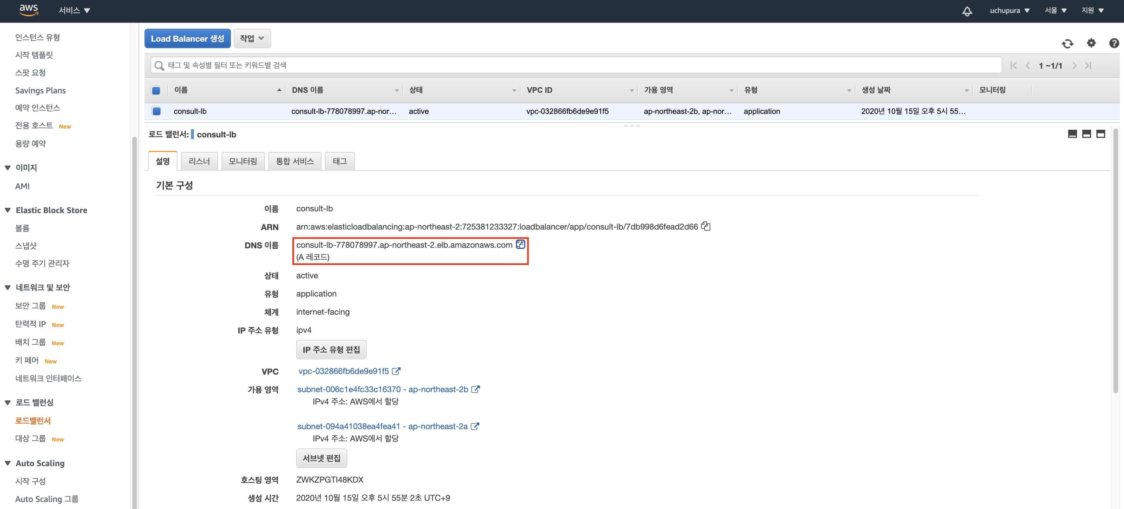Click the AWS logo
1124x509 pixels.
click(x=29, y=10)
